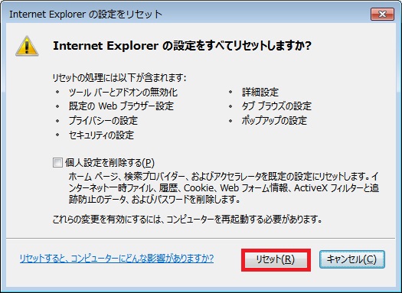402x293 pixels.
Task: Click the yellow warning icon
Action: coord(27,47)
